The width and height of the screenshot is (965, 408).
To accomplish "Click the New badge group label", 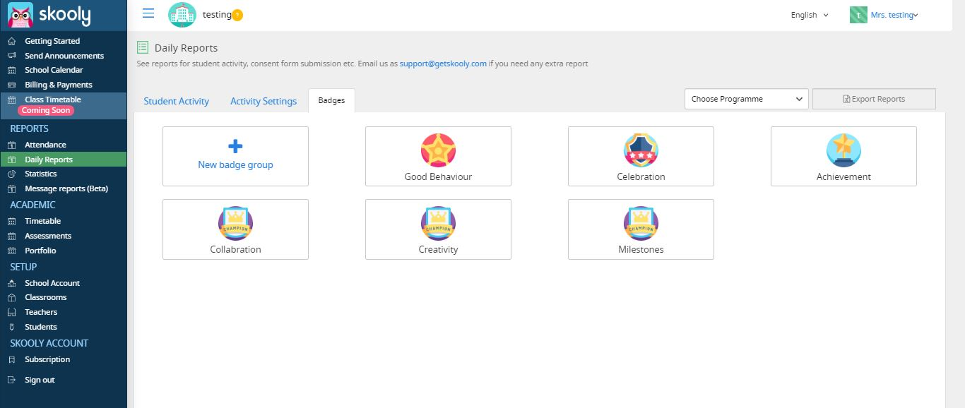I will tap(235, 164).
